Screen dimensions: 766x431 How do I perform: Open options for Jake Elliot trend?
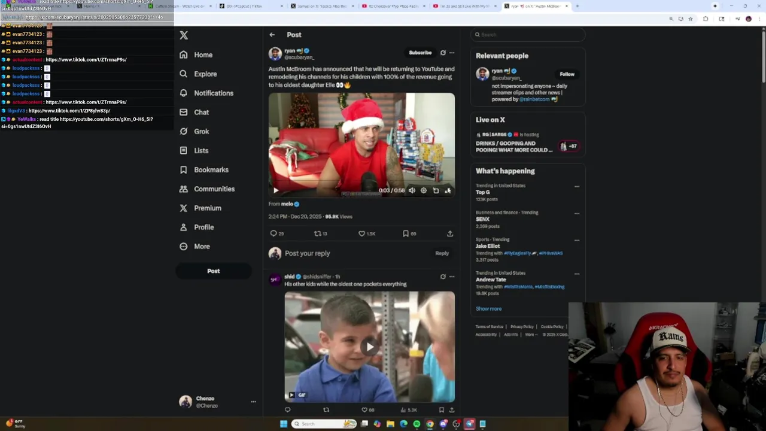577,240
